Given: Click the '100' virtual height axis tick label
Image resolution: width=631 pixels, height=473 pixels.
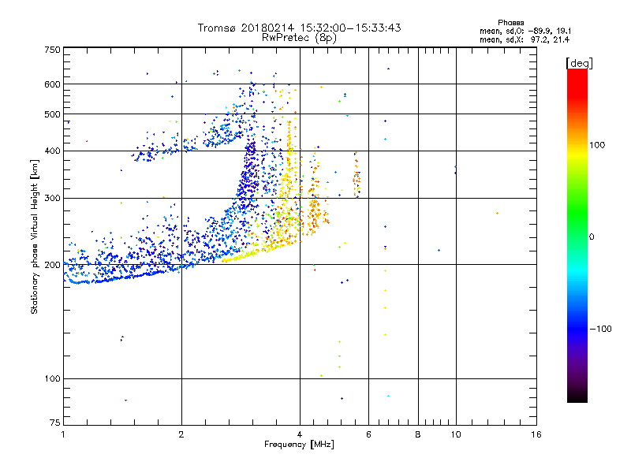Looking at the screenshot, I should [x=52, y=379].
